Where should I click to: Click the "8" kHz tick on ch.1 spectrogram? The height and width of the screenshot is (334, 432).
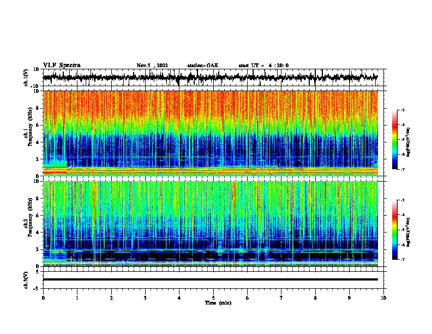tap(38, 108)
